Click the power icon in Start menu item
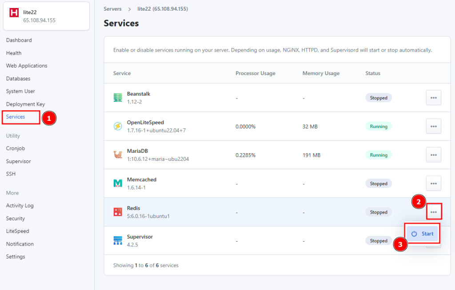455x290 pixels. point(414,234)
